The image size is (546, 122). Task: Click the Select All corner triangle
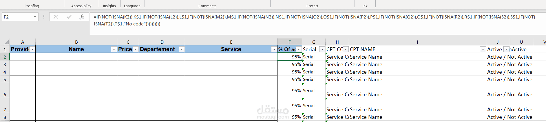point(6,42)
